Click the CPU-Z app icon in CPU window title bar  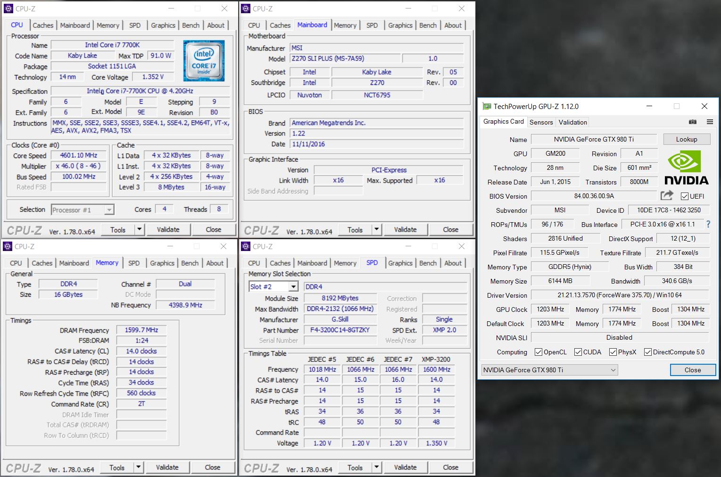coord(8,8)
